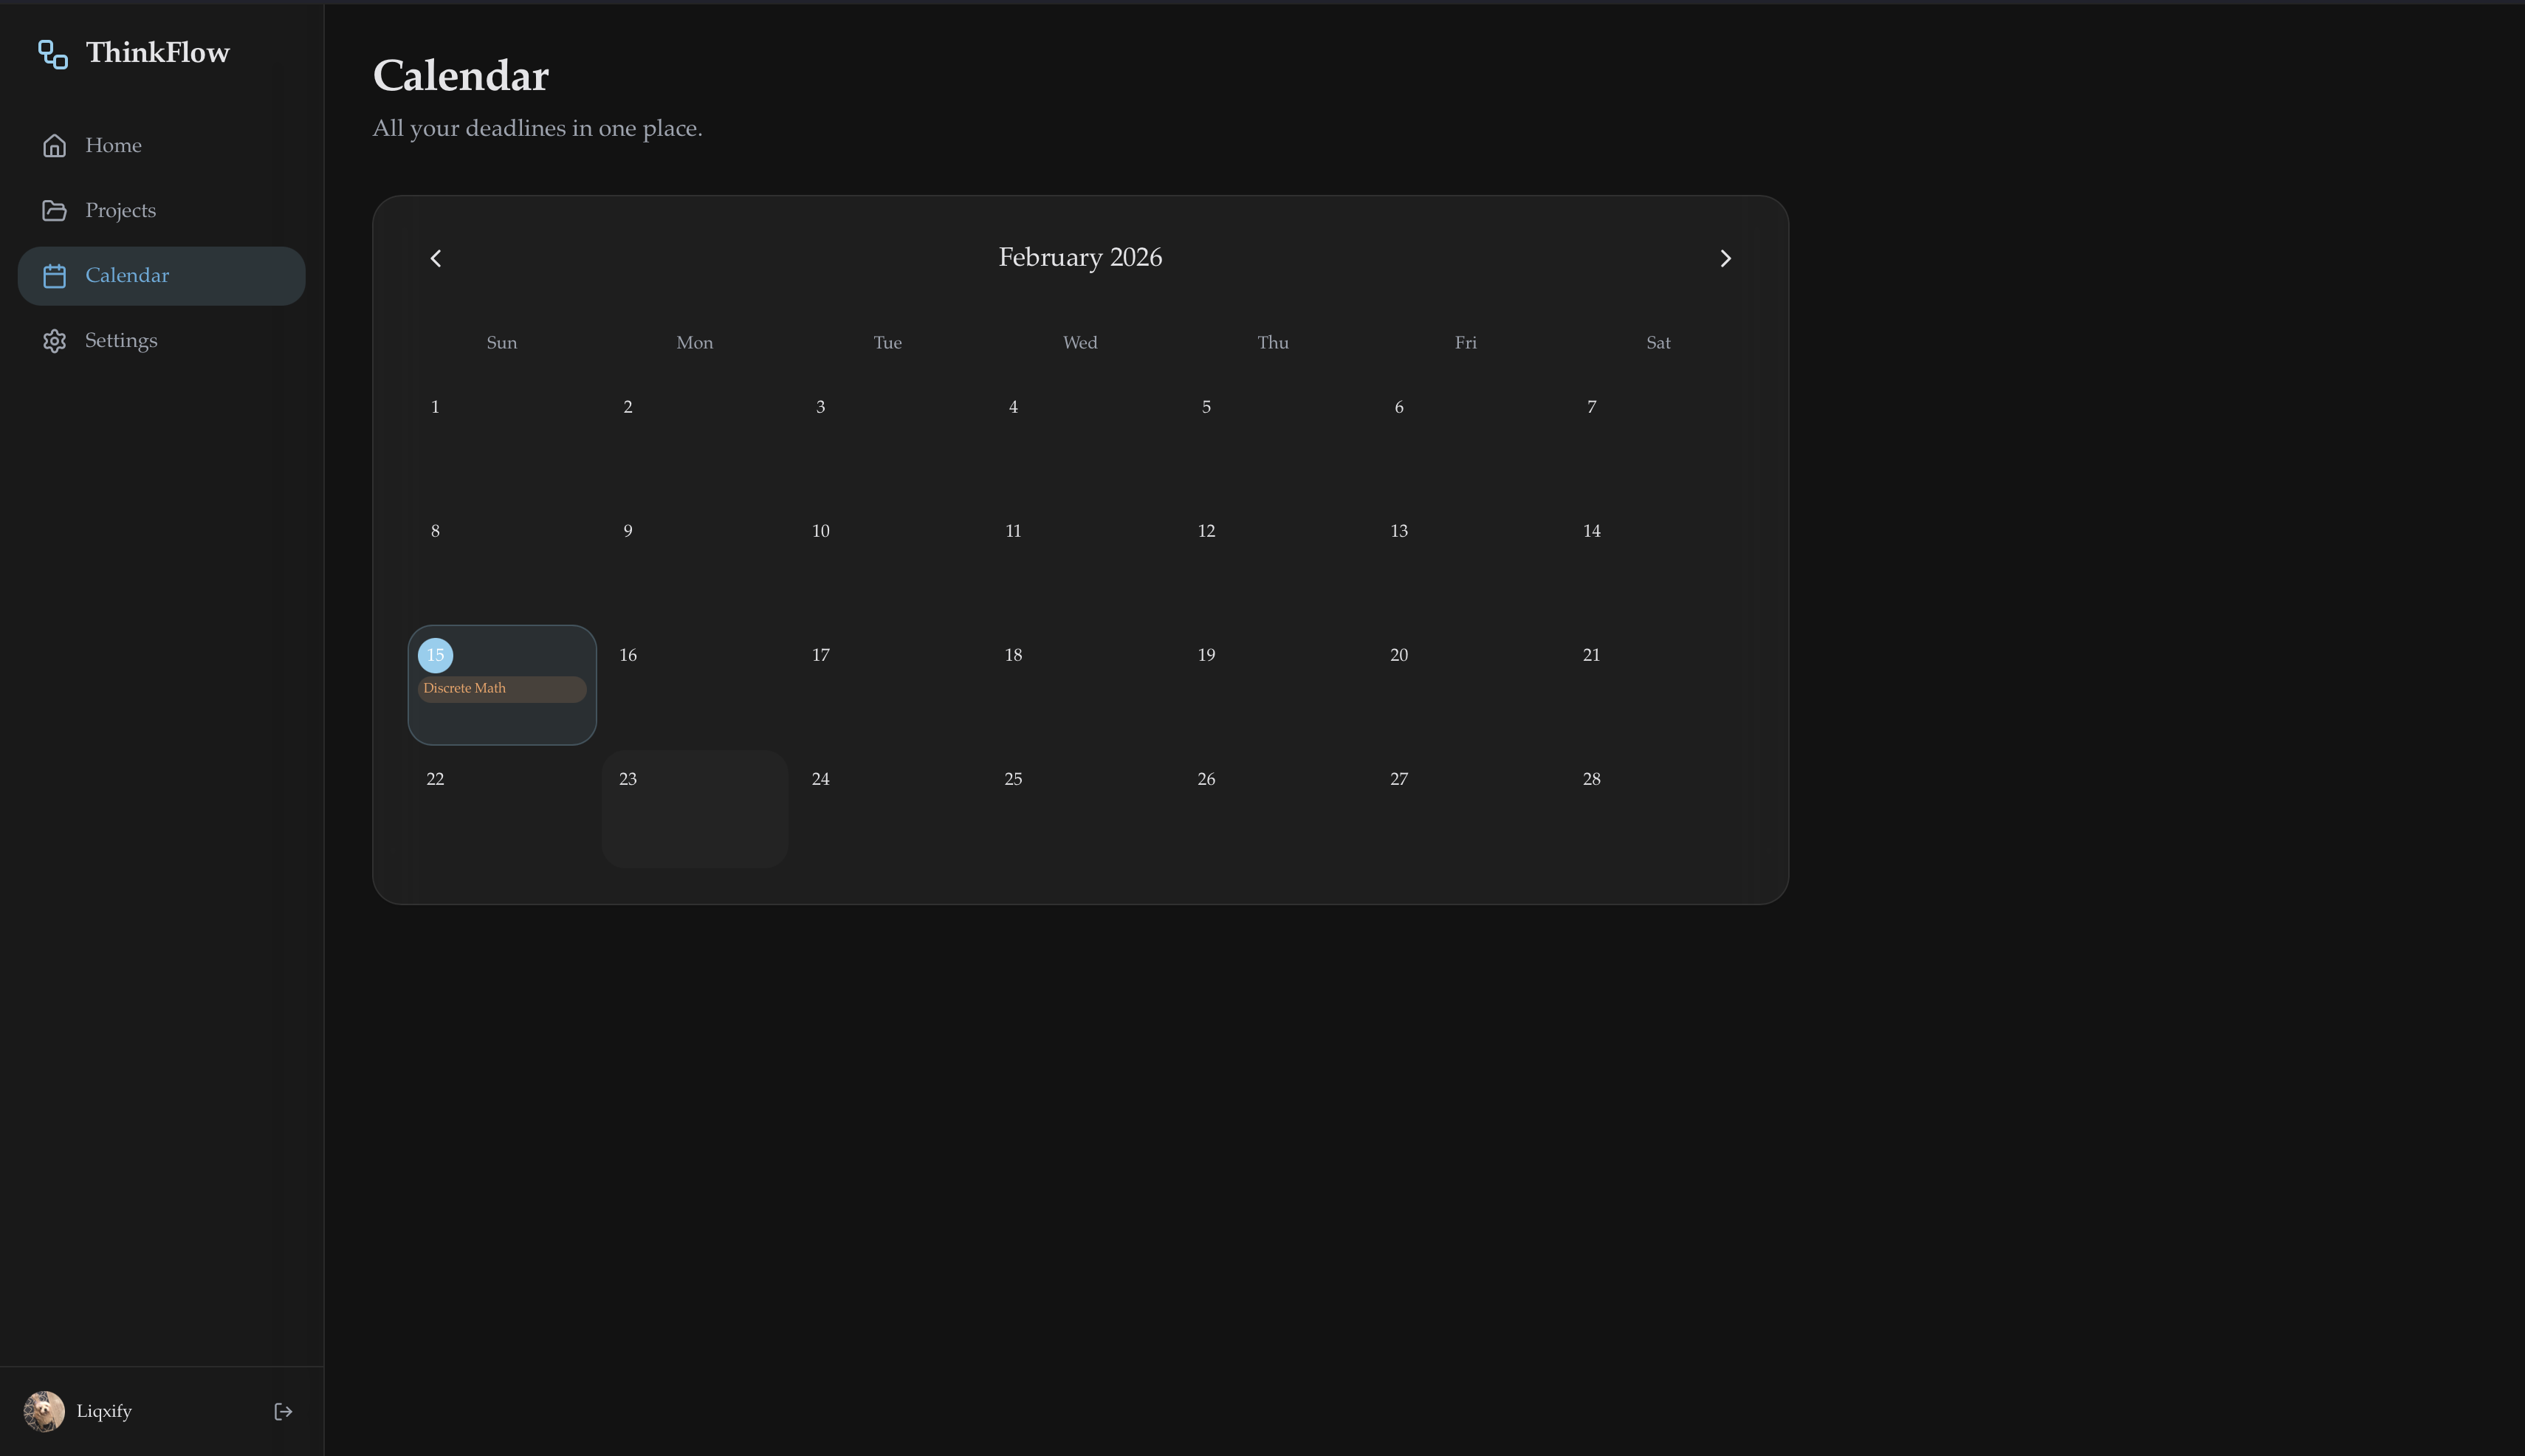Click the Projects folder icon

pos(55,211)
